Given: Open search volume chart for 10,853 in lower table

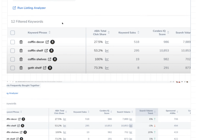Looking at the screenshot, I should pos(131,126).
